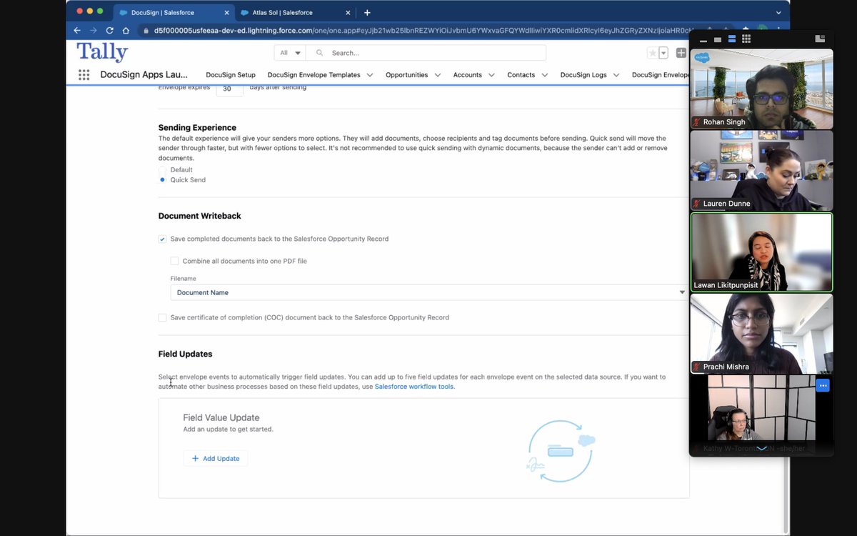Click the Field Value Update sync illustration
The width and height of the screenshot is (857, 536).
point(561,451)
